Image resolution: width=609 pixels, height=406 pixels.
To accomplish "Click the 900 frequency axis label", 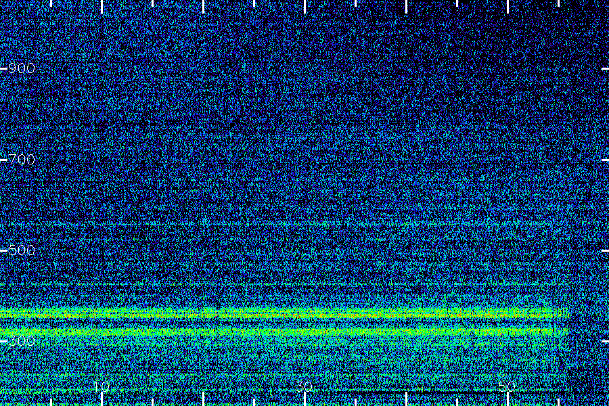I will [22, 68].
